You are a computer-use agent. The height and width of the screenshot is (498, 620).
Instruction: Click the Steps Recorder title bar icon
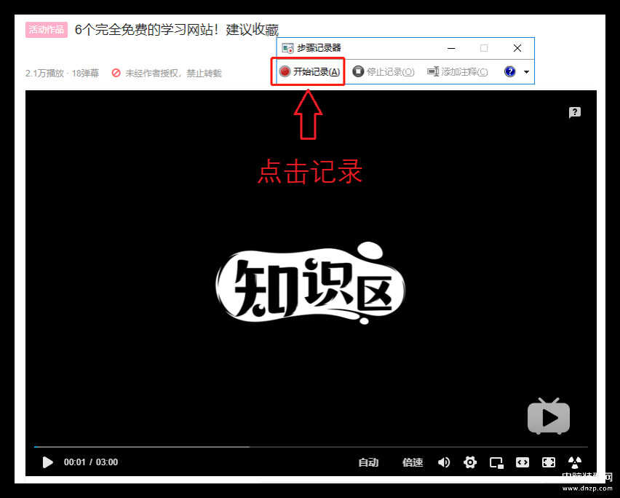(287, 48)
